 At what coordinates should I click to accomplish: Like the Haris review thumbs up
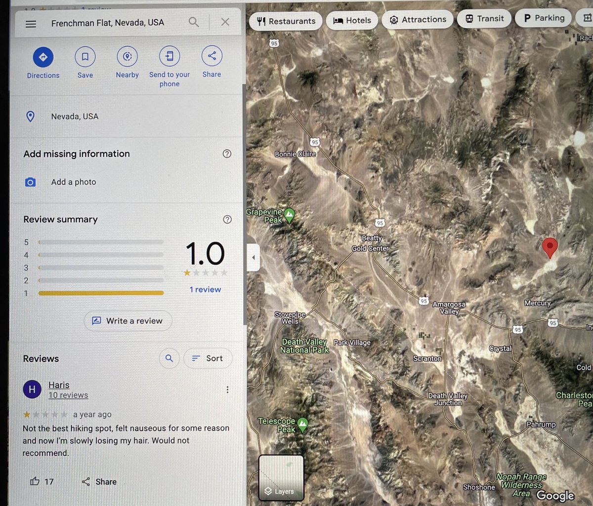coord(35,481)
